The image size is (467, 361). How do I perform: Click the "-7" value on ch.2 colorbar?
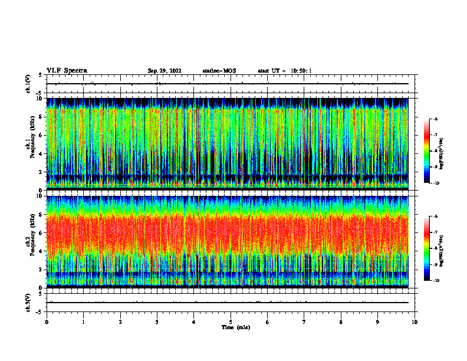pyautogui.click(x=435, y=232)
